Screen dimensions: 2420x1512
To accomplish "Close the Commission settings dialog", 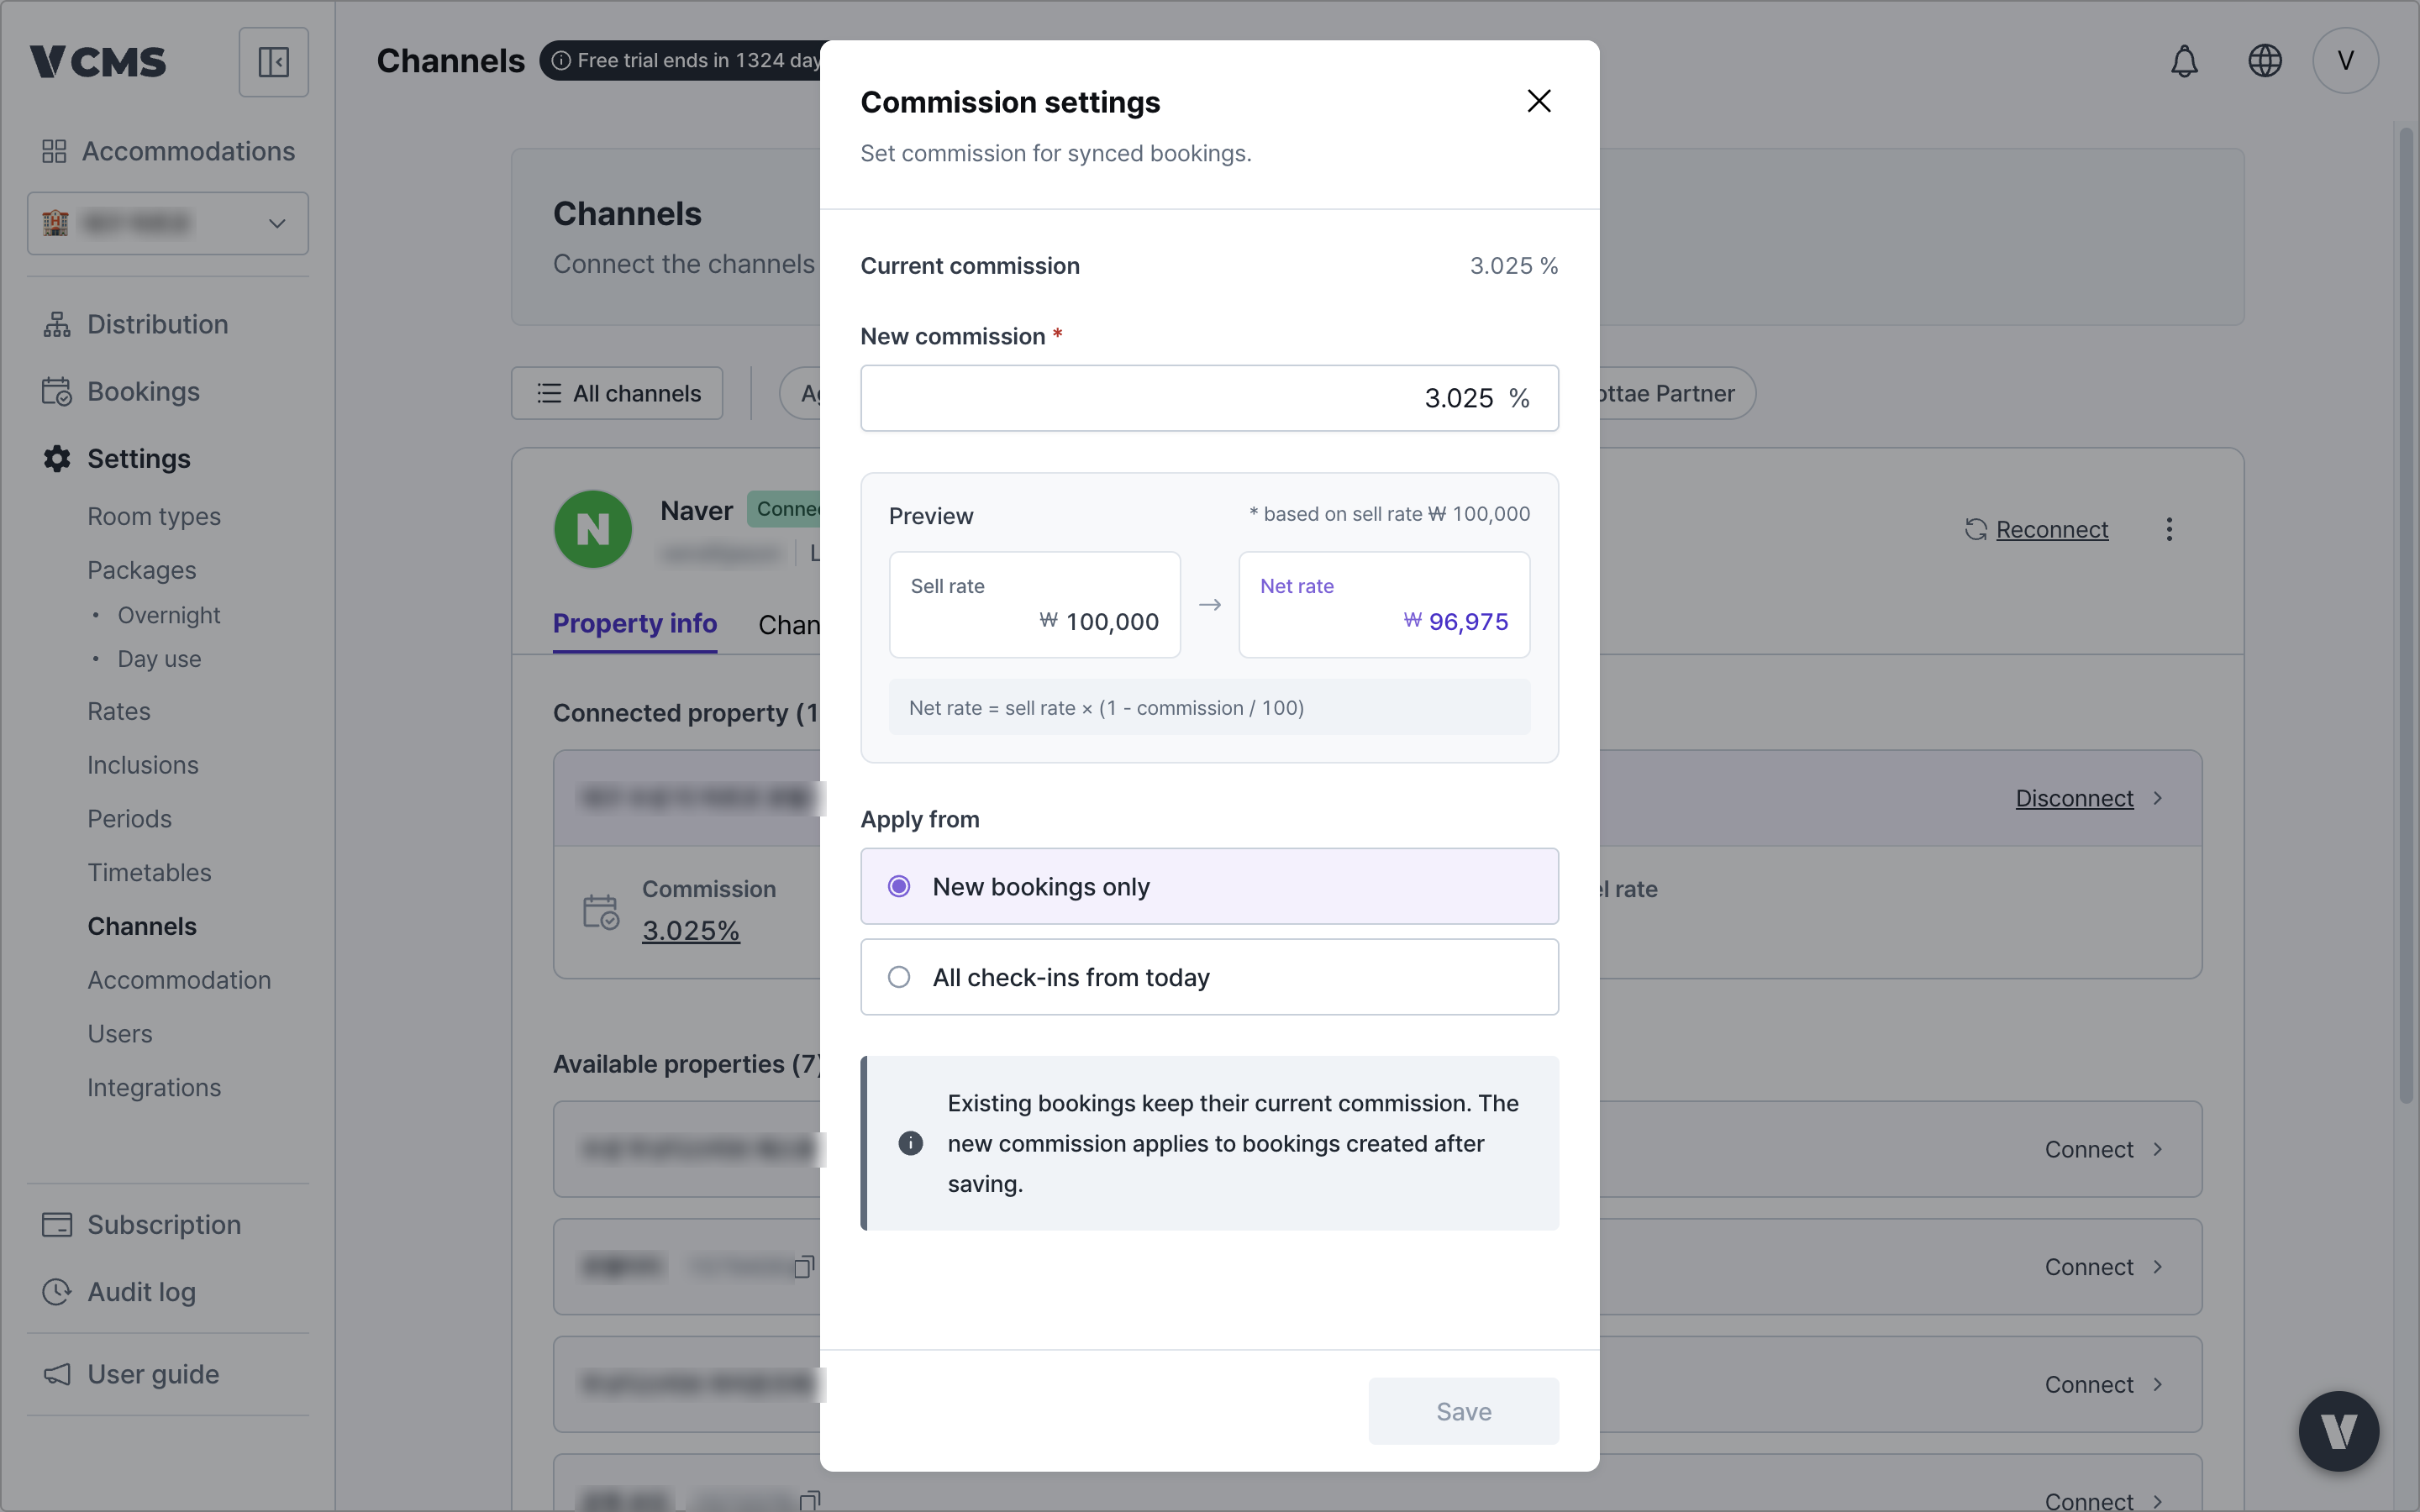I will 1539,101.
